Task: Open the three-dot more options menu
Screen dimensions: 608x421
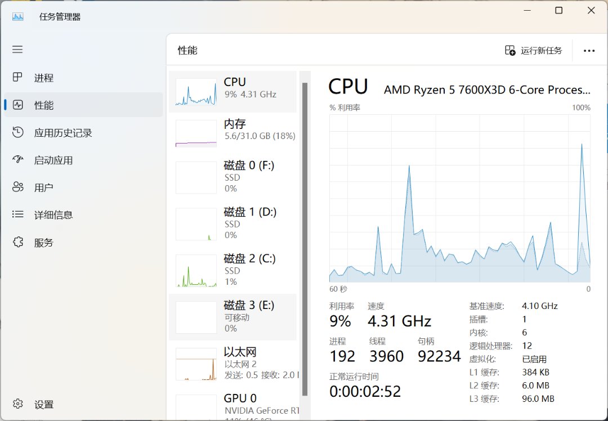Action: (x=589, y=51)
